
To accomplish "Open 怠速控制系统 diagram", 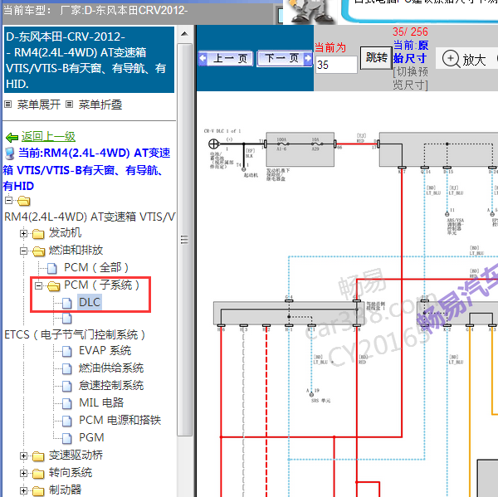I will click(x=111, y=385).
